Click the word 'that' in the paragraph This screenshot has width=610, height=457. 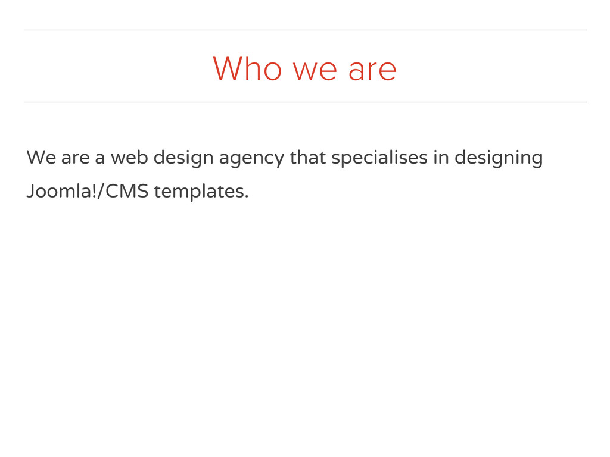(307, 158)
